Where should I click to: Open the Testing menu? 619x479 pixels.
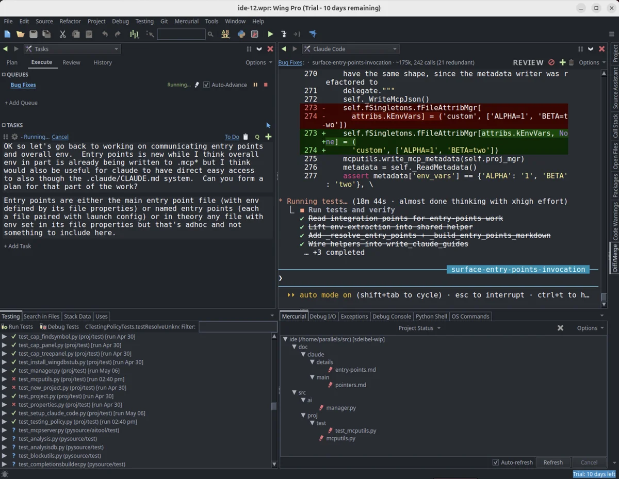tap(144, 21)
